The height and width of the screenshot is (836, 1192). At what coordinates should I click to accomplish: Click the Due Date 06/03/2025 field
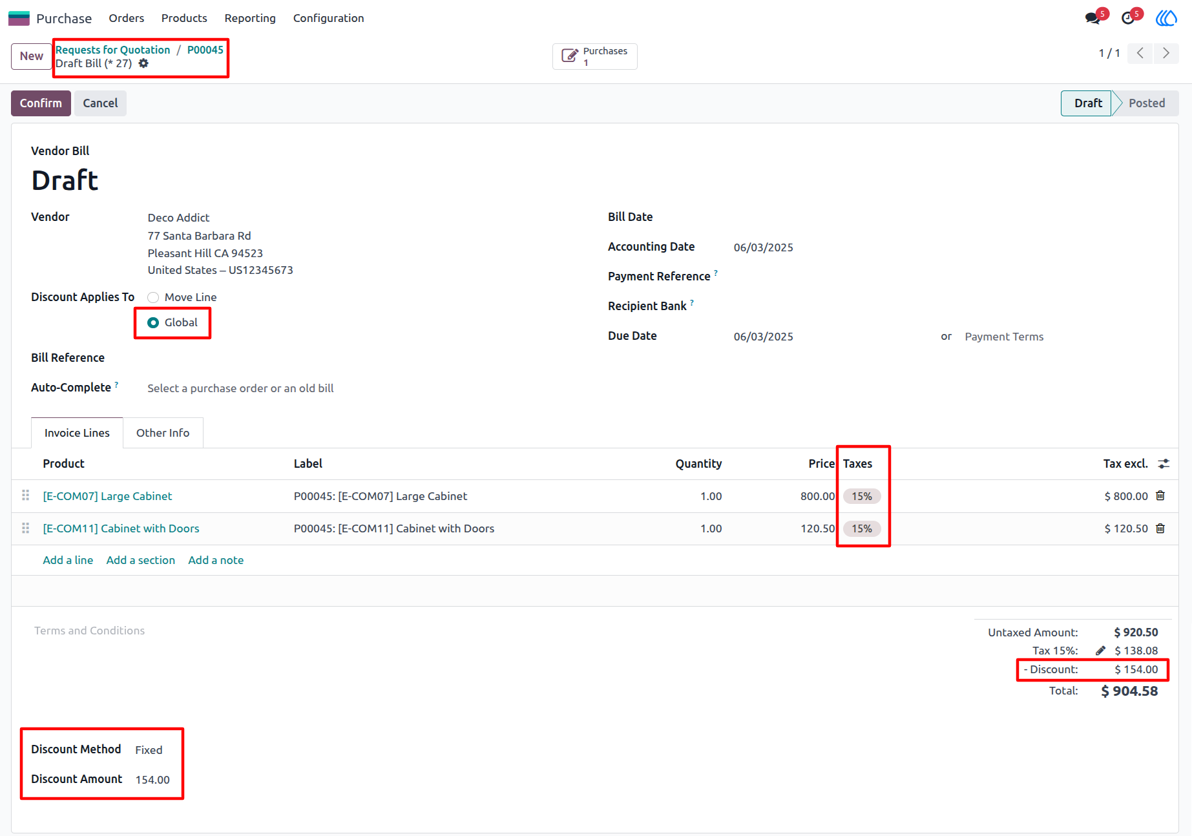tap(764, 337)
